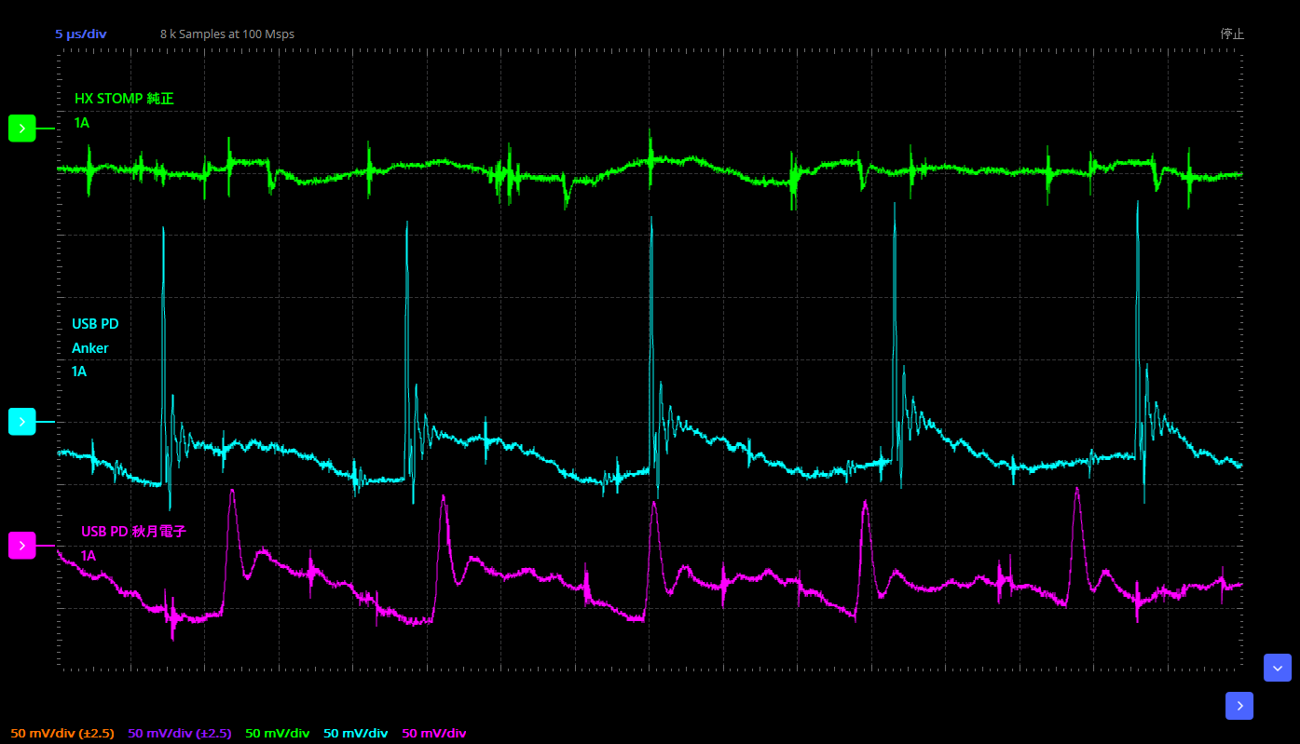
Task: Click the 停止 run status indicator
Action: pyautogui.click(x=1231, y=34)
